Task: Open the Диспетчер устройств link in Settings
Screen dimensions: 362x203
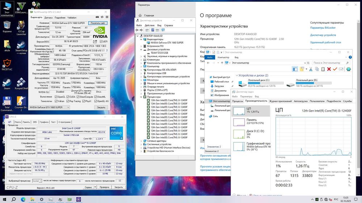Action: pos(323,35)
